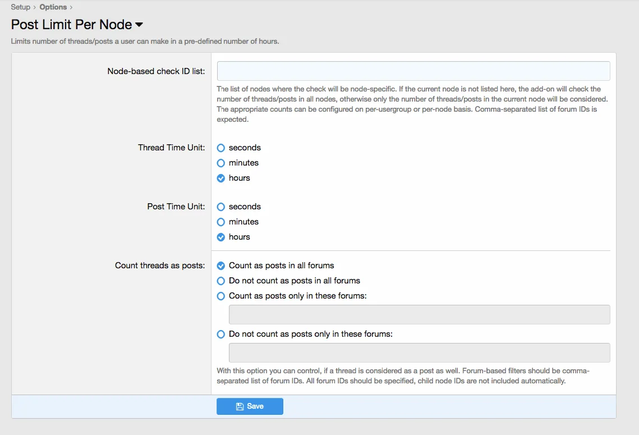
Task: Choose Count as posts in all forums
Action: [221, 265]
